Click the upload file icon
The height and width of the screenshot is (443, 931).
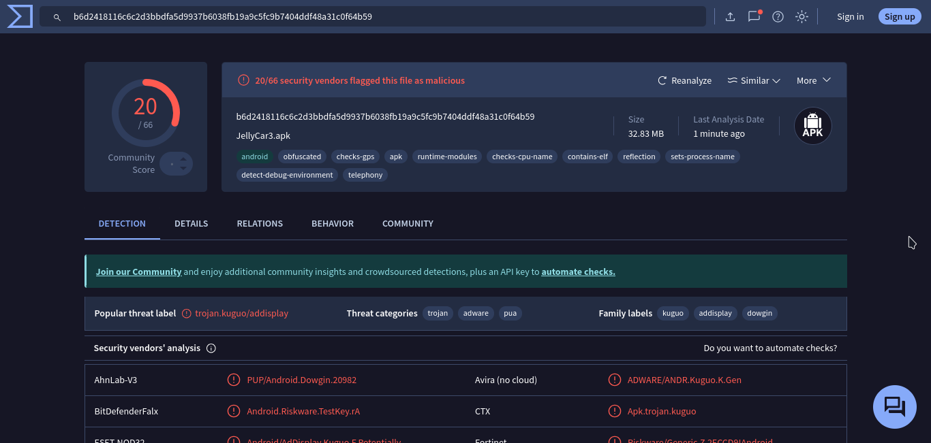tap(730, 16)
